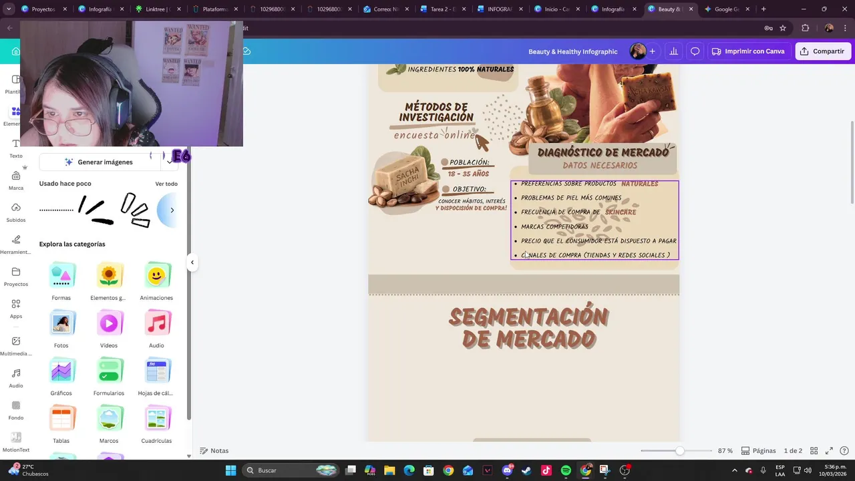
Task: Open the MotionText app in sidebar
Action: point(16,443)
